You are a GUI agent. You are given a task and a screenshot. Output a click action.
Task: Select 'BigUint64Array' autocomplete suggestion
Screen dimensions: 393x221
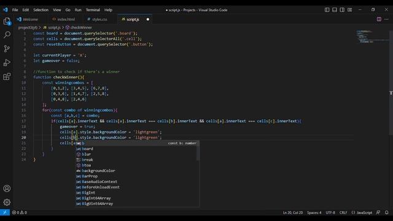(137, 204)
